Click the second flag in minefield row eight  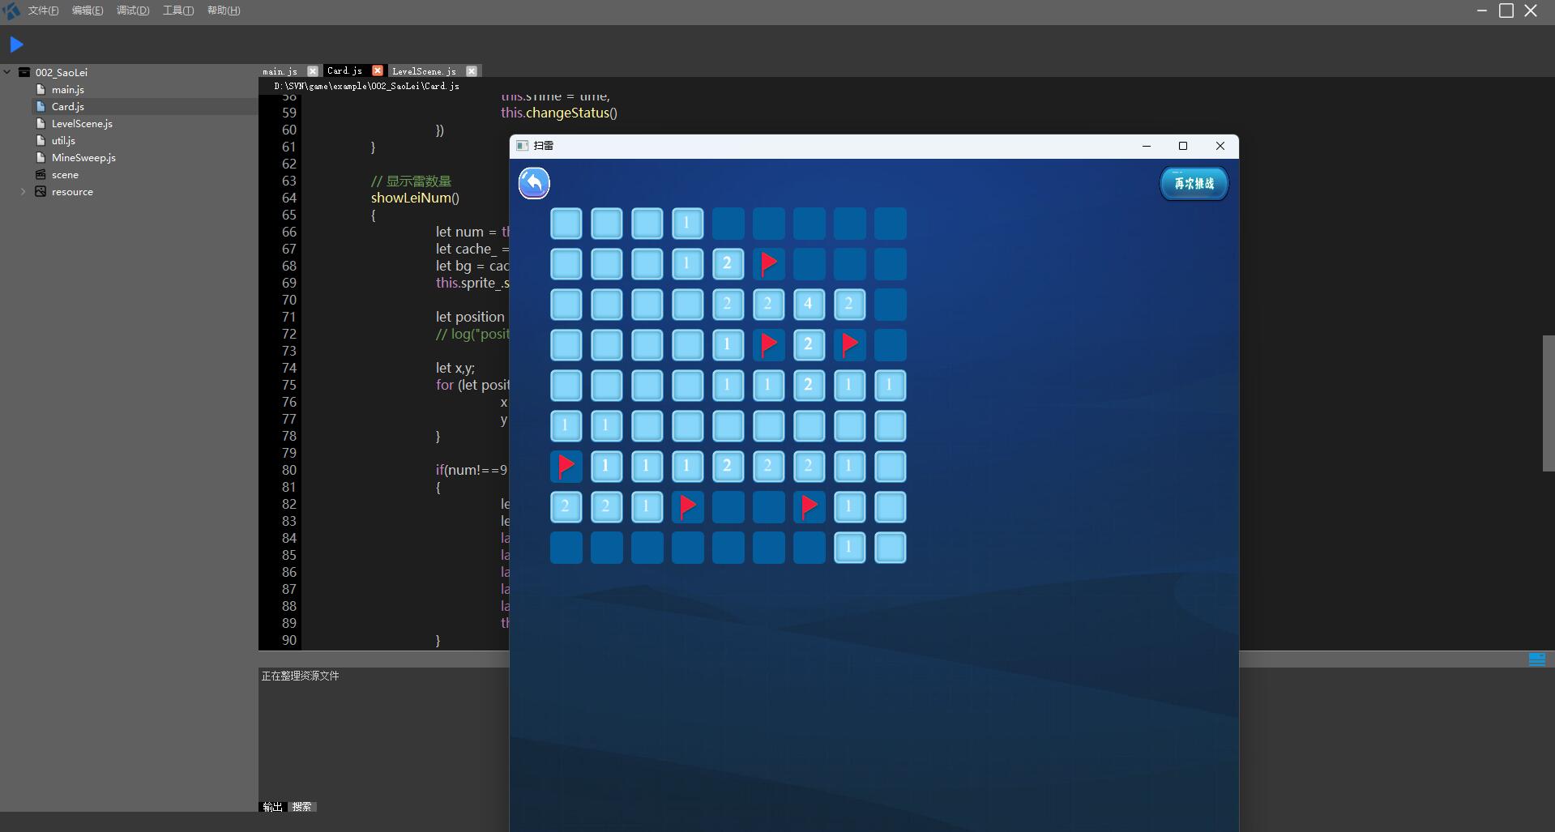[x=809, y=507]
